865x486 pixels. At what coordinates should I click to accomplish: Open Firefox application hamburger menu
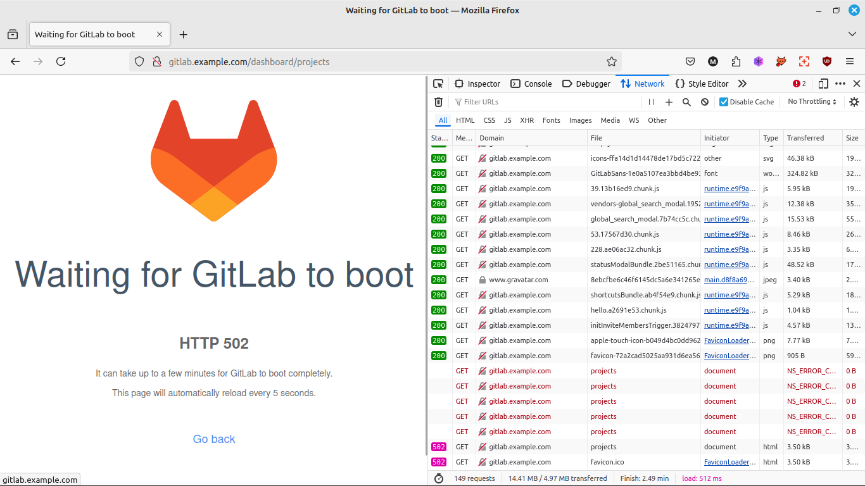click(x=850, y=61)
